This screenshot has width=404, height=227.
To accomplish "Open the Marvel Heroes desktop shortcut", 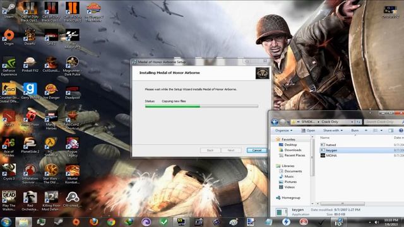I will (51, 120).
